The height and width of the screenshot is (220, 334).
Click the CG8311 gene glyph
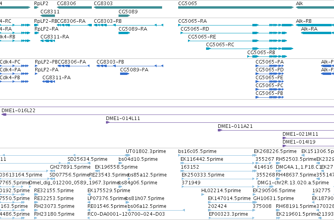click(47, 16)
